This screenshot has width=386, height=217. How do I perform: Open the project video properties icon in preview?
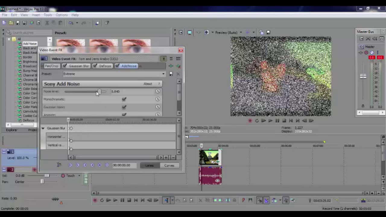180,33
